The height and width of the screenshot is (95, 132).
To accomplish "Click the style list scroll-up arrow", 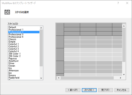I will [x=41, y=28].
